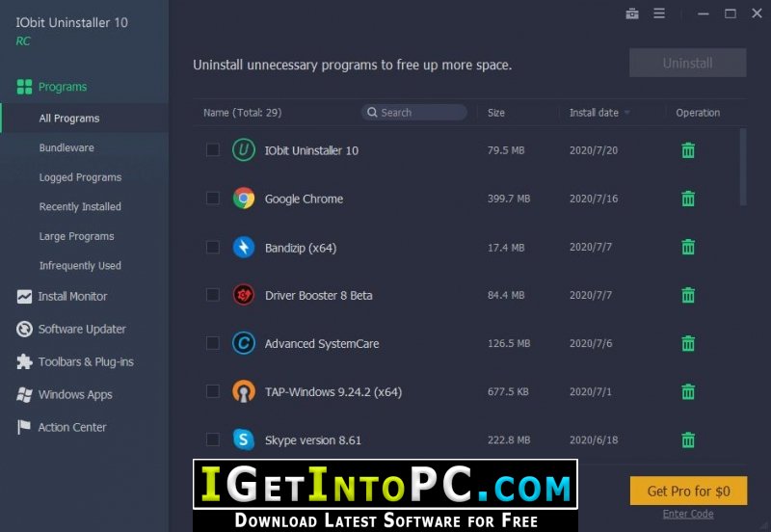Go to Software Updater label
The width and height of the screenshot is (771, 532).
[x=82, y=329]
